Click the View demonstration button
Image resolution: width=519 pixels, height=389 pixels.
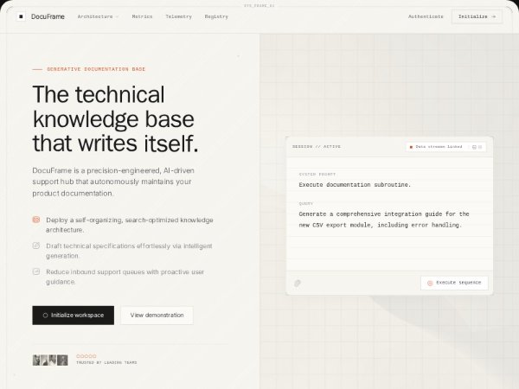157,316
